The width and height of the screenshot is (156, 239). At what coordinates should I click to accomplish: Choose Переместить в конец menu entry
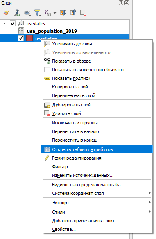tap(97, 140)
